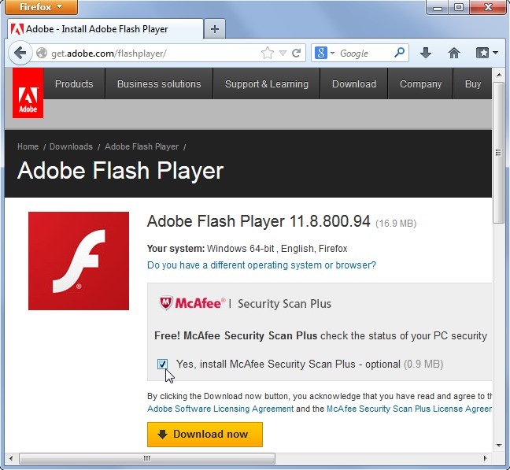Bookmark this page with the star icon

click(x=268, y=53)
